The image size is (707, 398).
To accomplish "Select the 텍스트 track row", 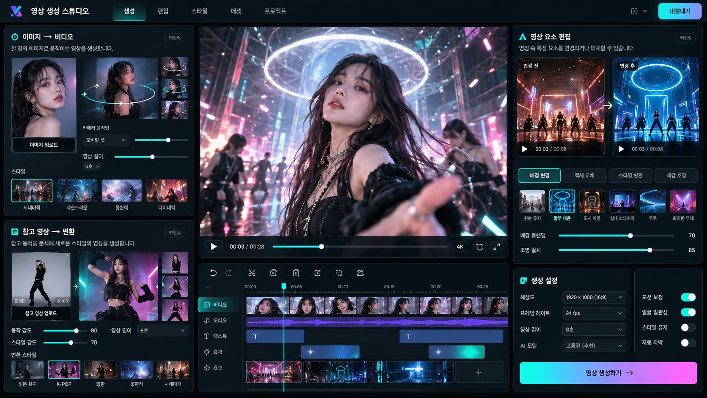I will tap(220, 336).
